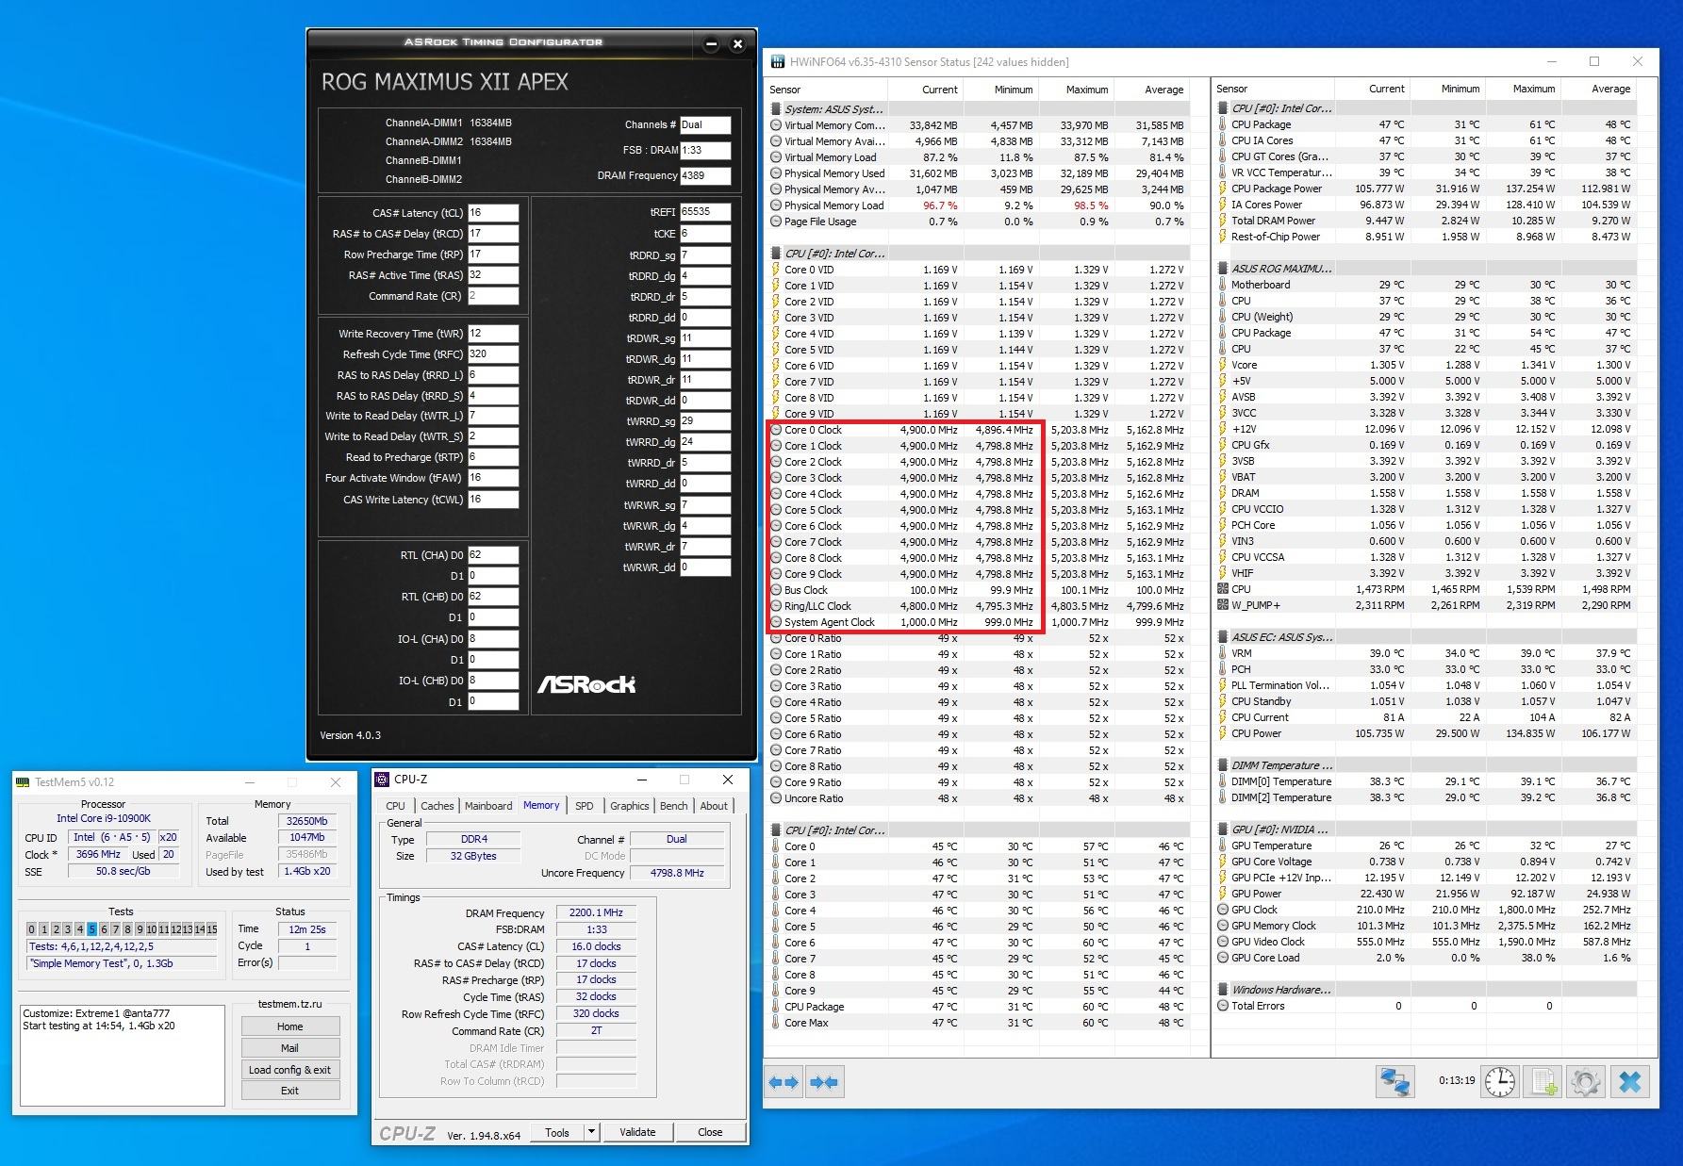The image size is (1683, 1166).
Task: Click the TestMem5 title bar memory icon
Action: pyautogui.click(x=23, y=781)
